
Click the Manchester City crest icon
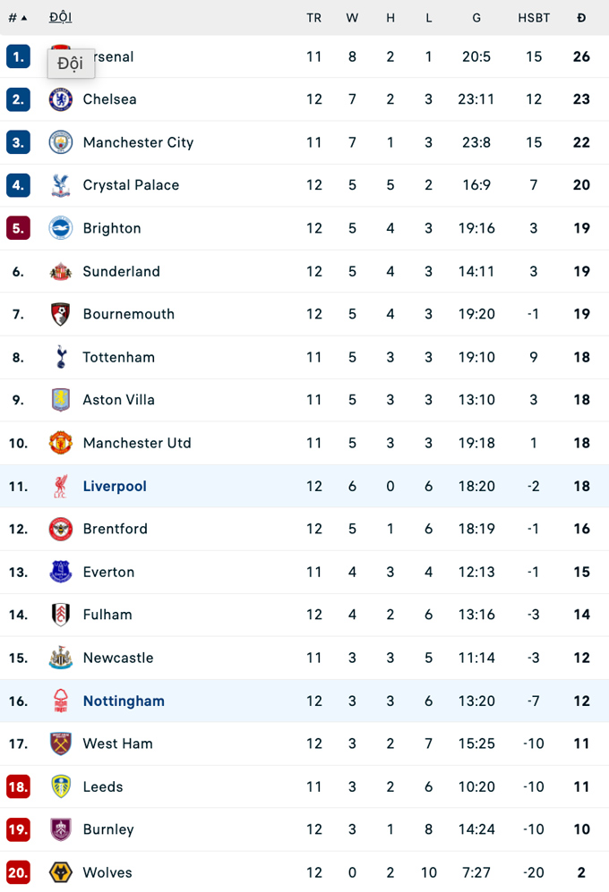60,142
